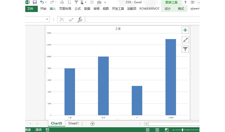Open the undo history dropdown arrow
The image size is (225, 132).
tap(46, 2)
